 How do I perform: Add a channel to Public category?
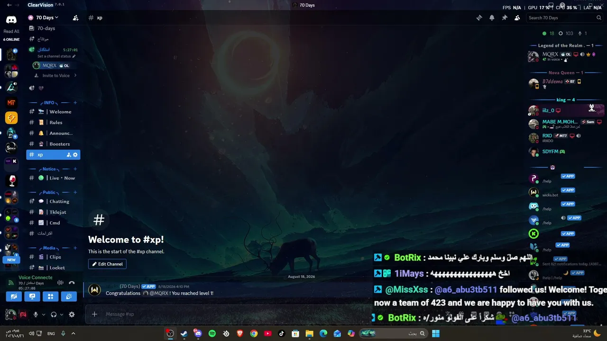[75, 192]
